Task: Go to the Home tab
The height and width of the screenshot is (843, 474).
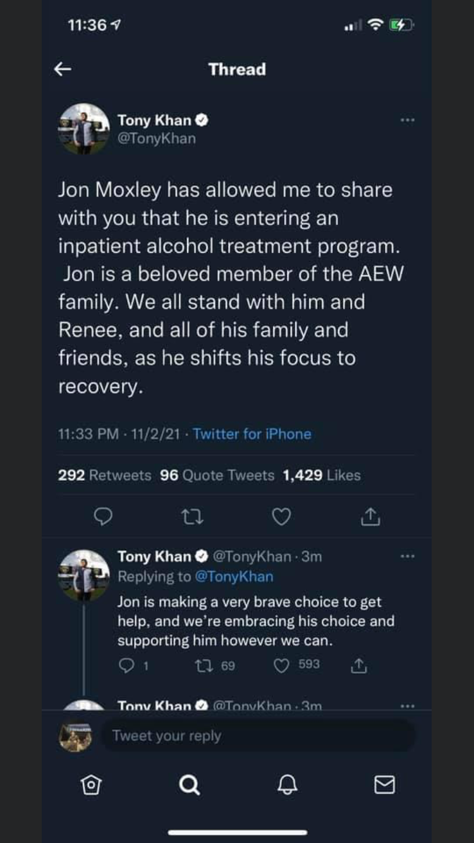Action: (91, 785)
